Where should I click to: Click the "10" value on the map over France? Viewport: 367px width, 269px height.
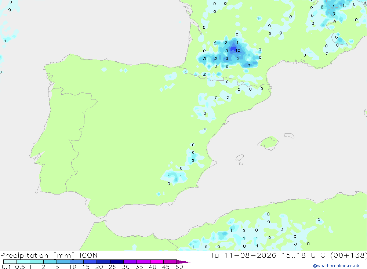pyautogui.click(x=237, y=50)
